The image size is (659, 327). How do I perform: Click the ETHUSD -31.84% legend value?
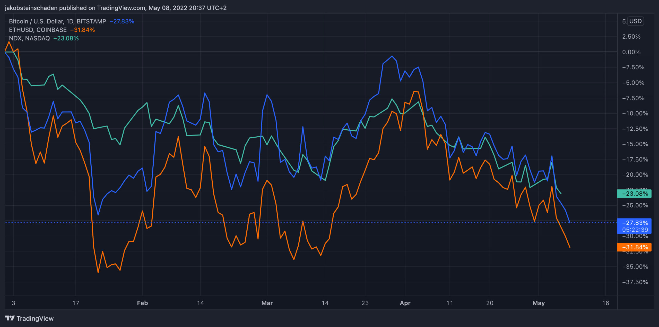[x=83, y=30]
